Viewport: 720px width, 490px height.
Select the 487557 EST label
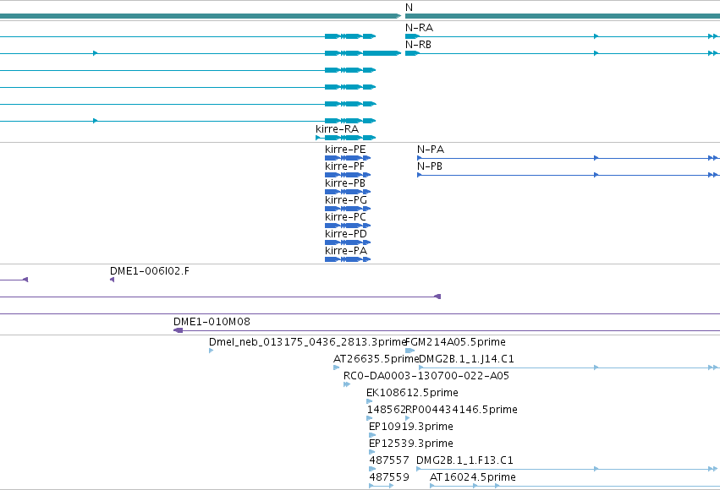coord(389,460)
